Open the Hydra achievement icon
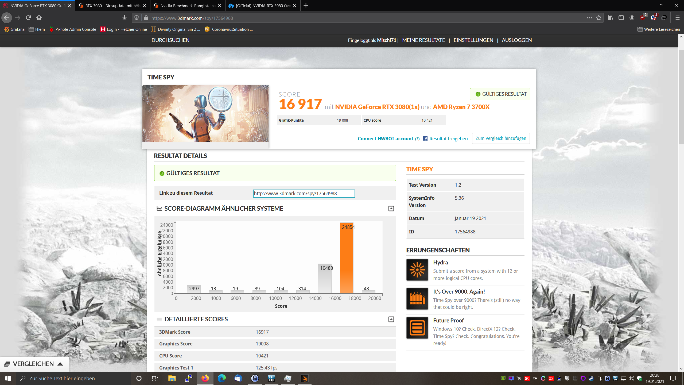 click(417, 270)
